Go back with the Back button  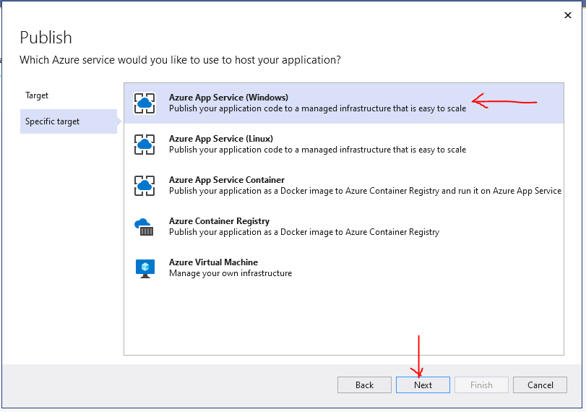[x=364, y=385]
